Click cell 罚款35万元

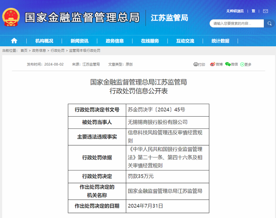[x=168, y=176]
